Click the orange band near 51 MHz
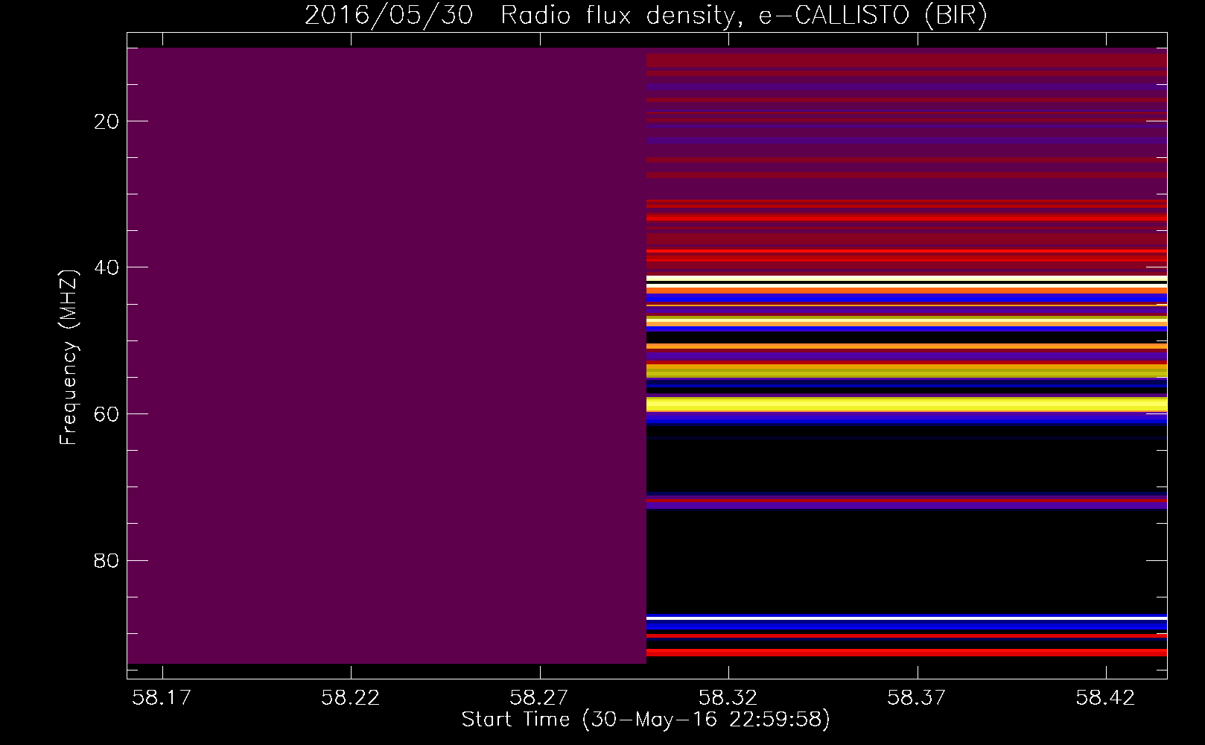Viewport: 1205px width, 745px height. pos(906,346)
